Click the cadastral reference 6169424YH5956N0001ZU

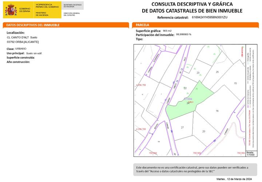click(210, 17)
